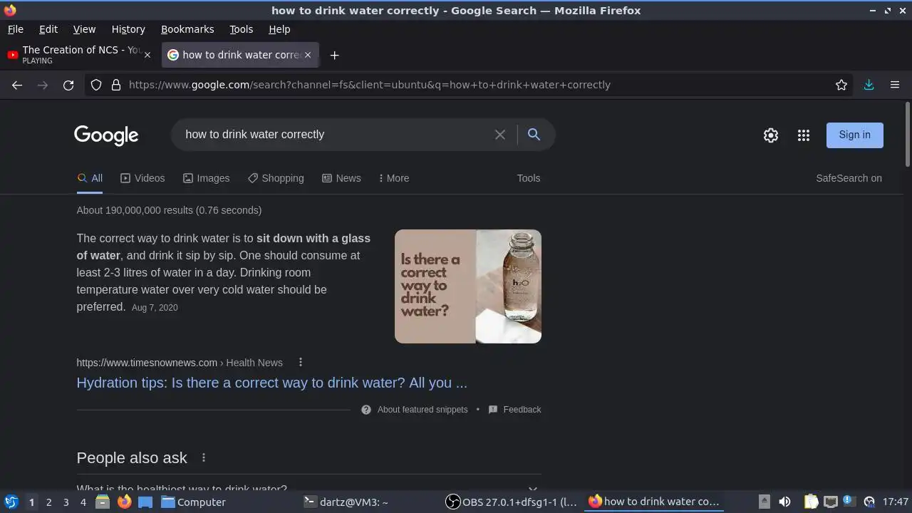Click the page vertical scrollbar
This screenshot has width=912, height=513.
tap(907, 135)
